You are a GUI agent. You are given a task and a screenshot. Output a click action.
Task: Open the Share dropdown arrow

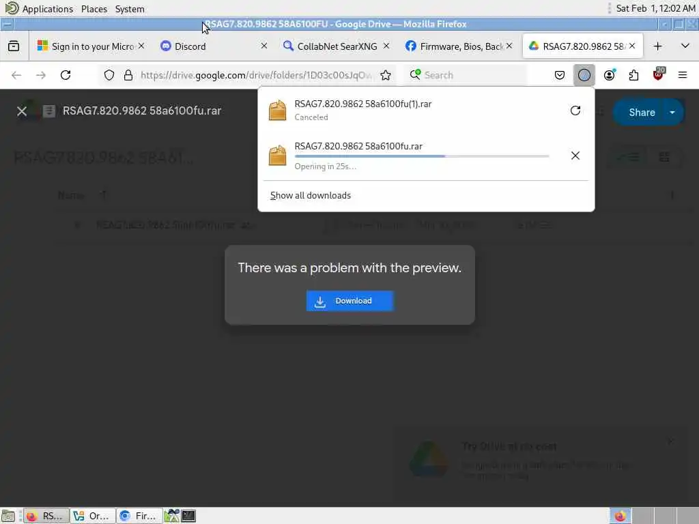click(x=672, y=113)
